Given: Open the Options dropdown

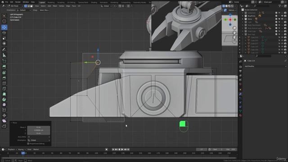Looking at the screenshot, I should point(232,10).
